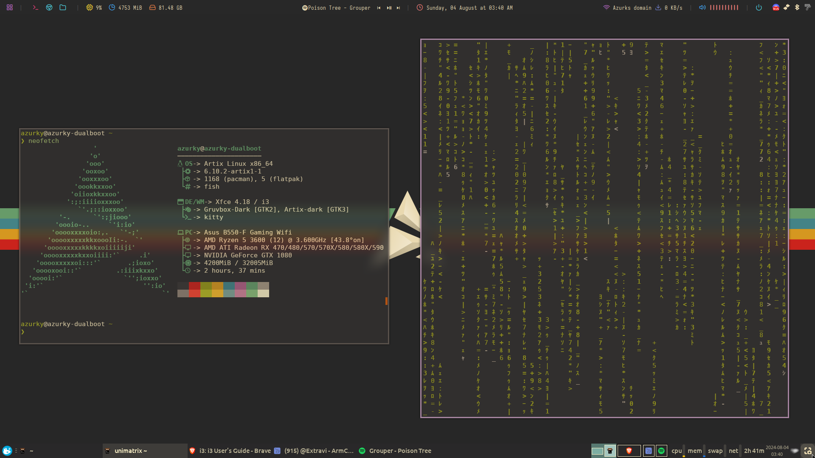Open the file manager folder icon
815x458 pixels.
pyautogui.click(x=63, y=8)
